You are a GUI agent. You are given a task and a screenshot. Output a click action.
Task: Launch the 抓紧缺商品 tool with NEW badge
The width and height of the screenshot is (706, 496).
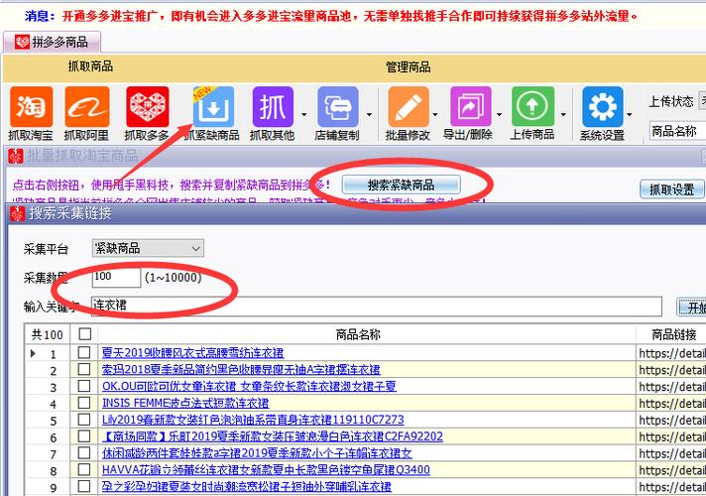point(211,107)
